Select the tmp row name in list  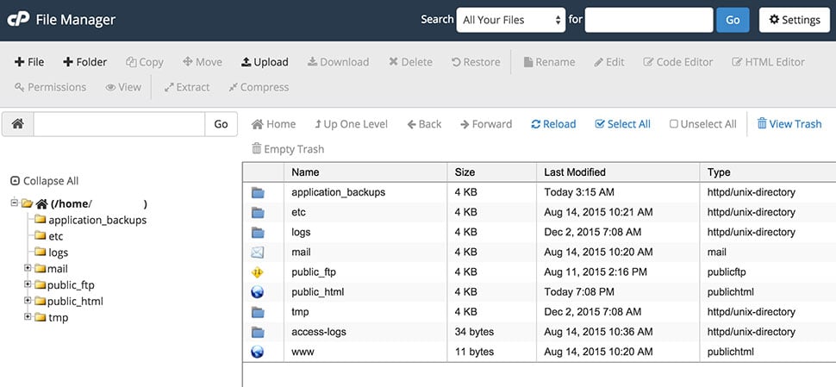click(300, 312)
